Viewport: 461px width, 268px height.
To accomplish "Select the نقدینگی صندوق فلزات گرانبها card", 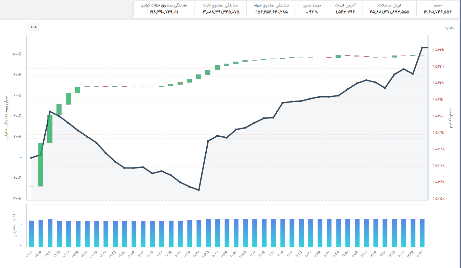I will (x=164, y=9).
